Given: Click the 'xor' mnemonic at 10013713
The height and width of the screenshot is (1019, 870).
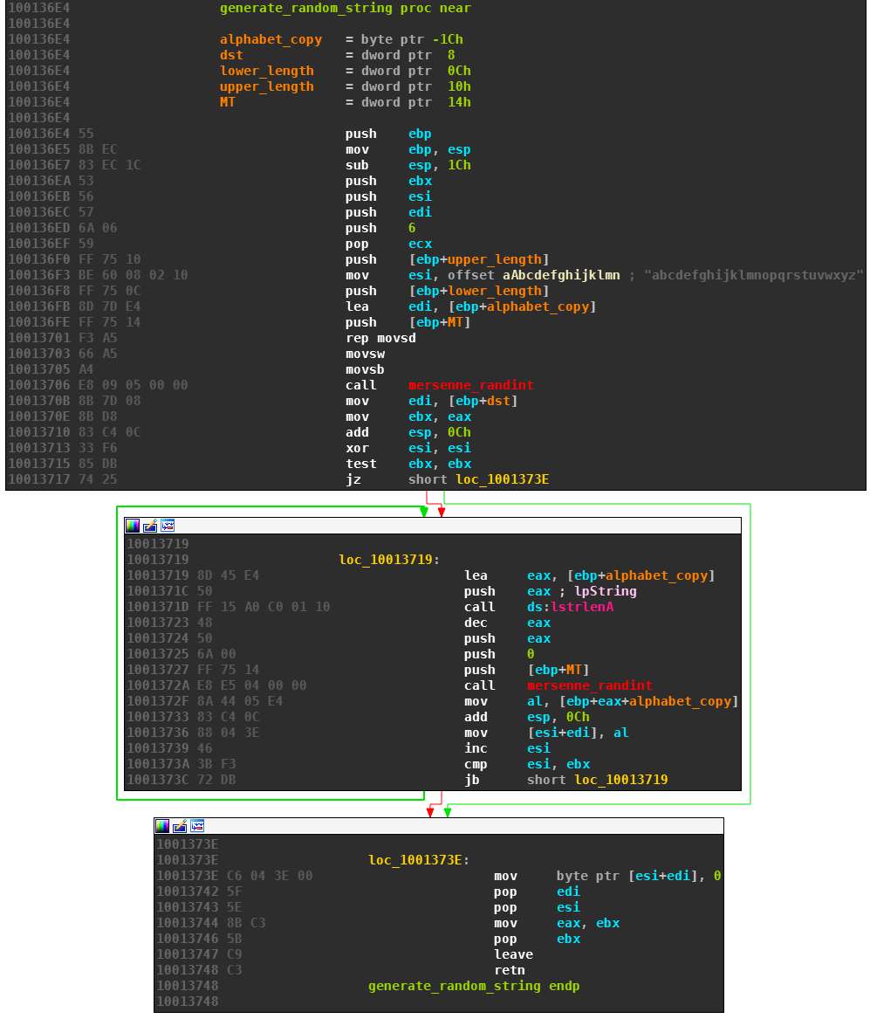Looking at the screenshot, I should tap(357, 449).
